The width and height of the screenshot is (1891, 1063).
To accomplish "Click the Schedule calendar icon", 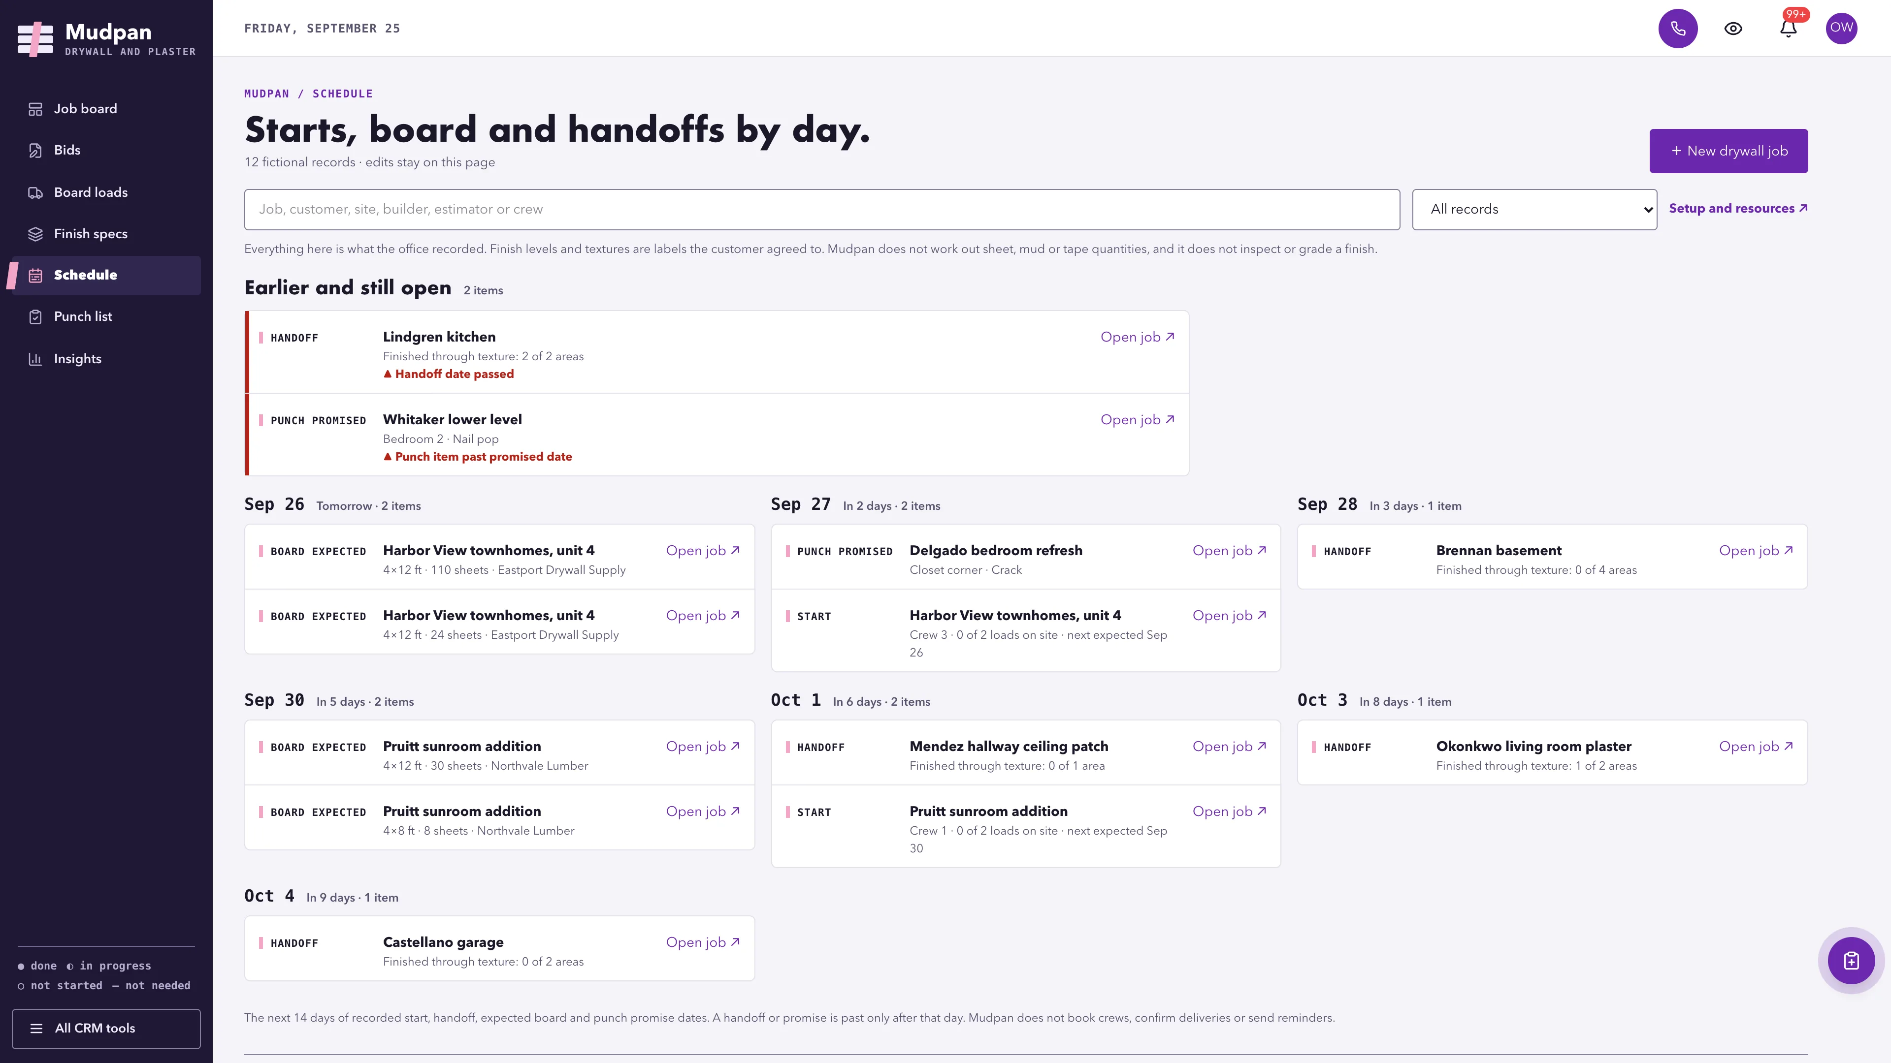I will [35, 275].
